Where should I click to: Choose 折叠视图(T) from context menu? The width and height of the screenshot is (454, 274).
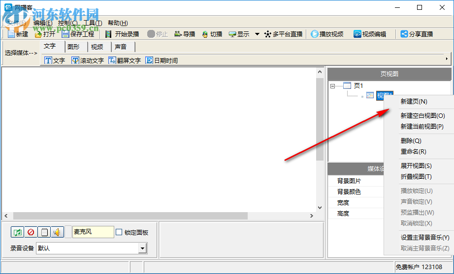(x=419, y=177)
